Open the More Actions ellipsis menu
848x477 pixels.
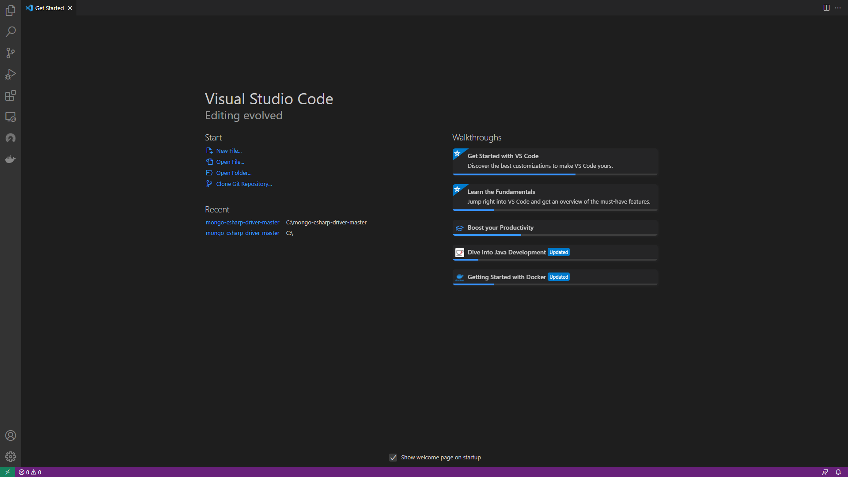click(x=838, y=8)
